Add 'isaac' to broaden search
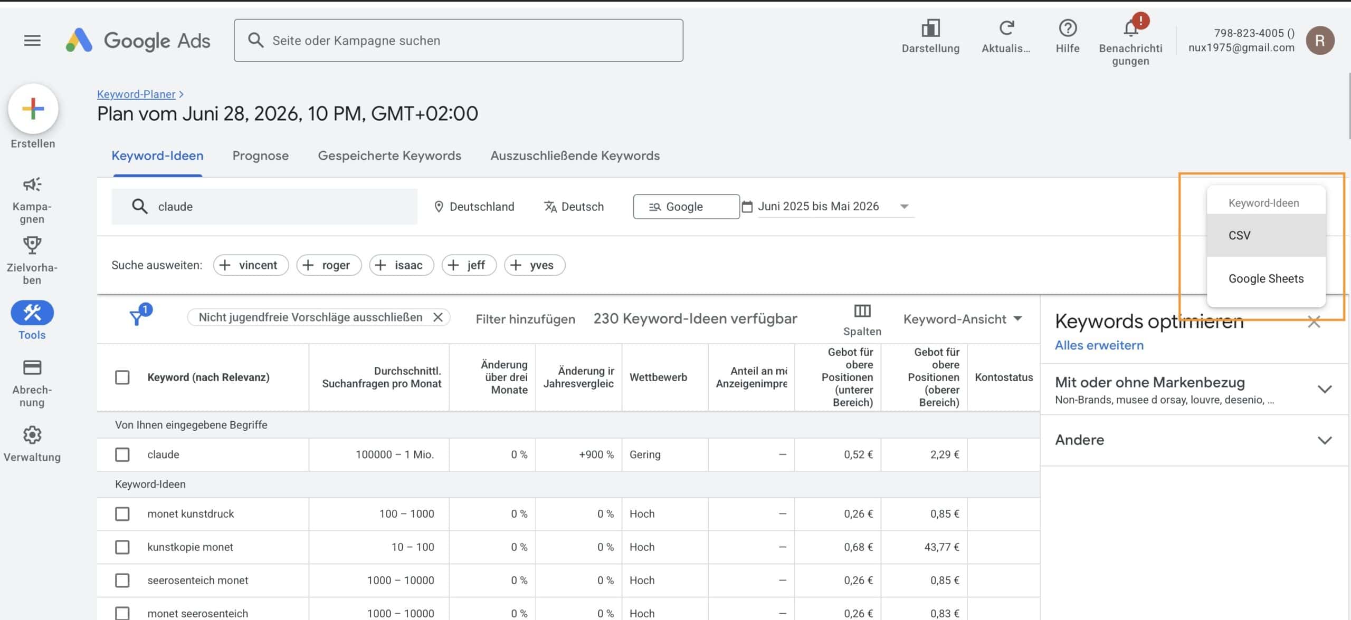The image size is (1351, 620). tap(402, 265)
